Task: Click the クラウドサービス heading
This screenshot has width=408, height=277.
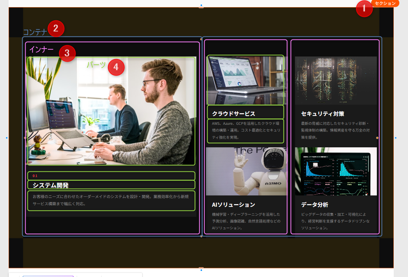Action: [234, 114]
